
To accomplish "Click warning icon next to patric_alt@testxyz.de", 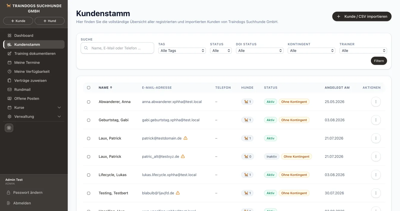I will tap(183, 156).
